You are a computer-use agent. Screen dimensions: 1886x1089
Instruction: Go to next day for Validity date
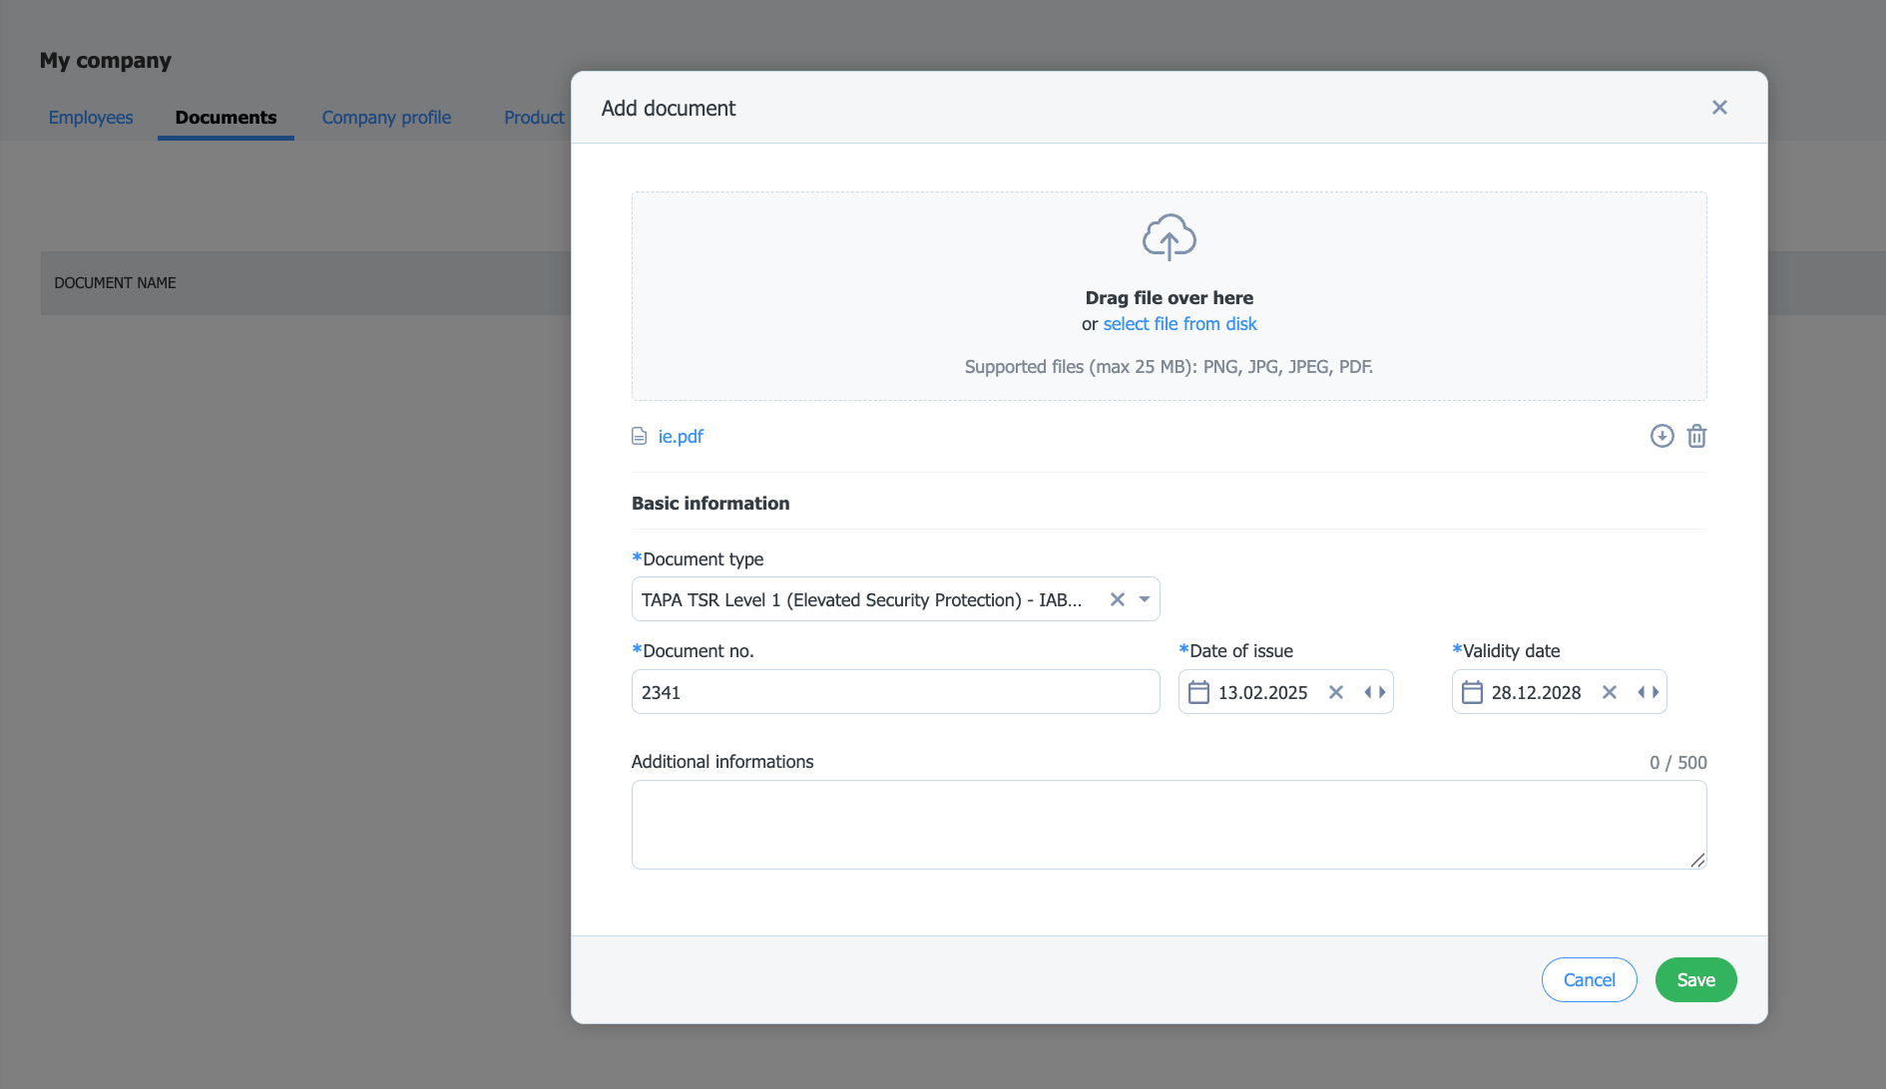[x=1655, y=692]
